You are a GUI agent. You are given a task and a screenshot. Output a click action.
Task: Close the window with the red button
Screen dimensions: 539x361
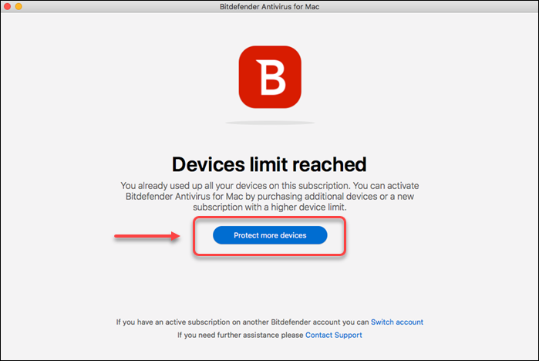8,6
